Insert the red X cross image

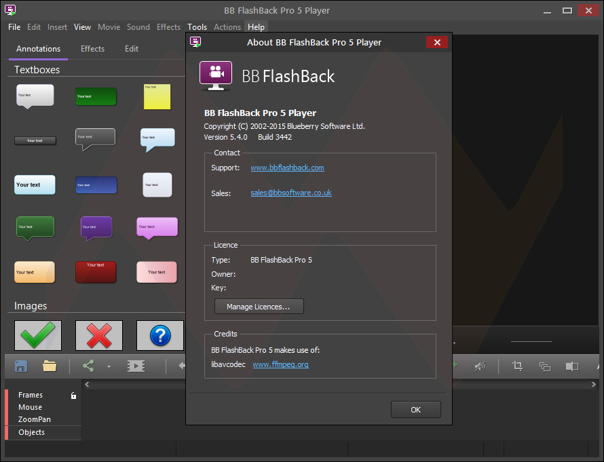pyautogui.click(x=99, y=335)
